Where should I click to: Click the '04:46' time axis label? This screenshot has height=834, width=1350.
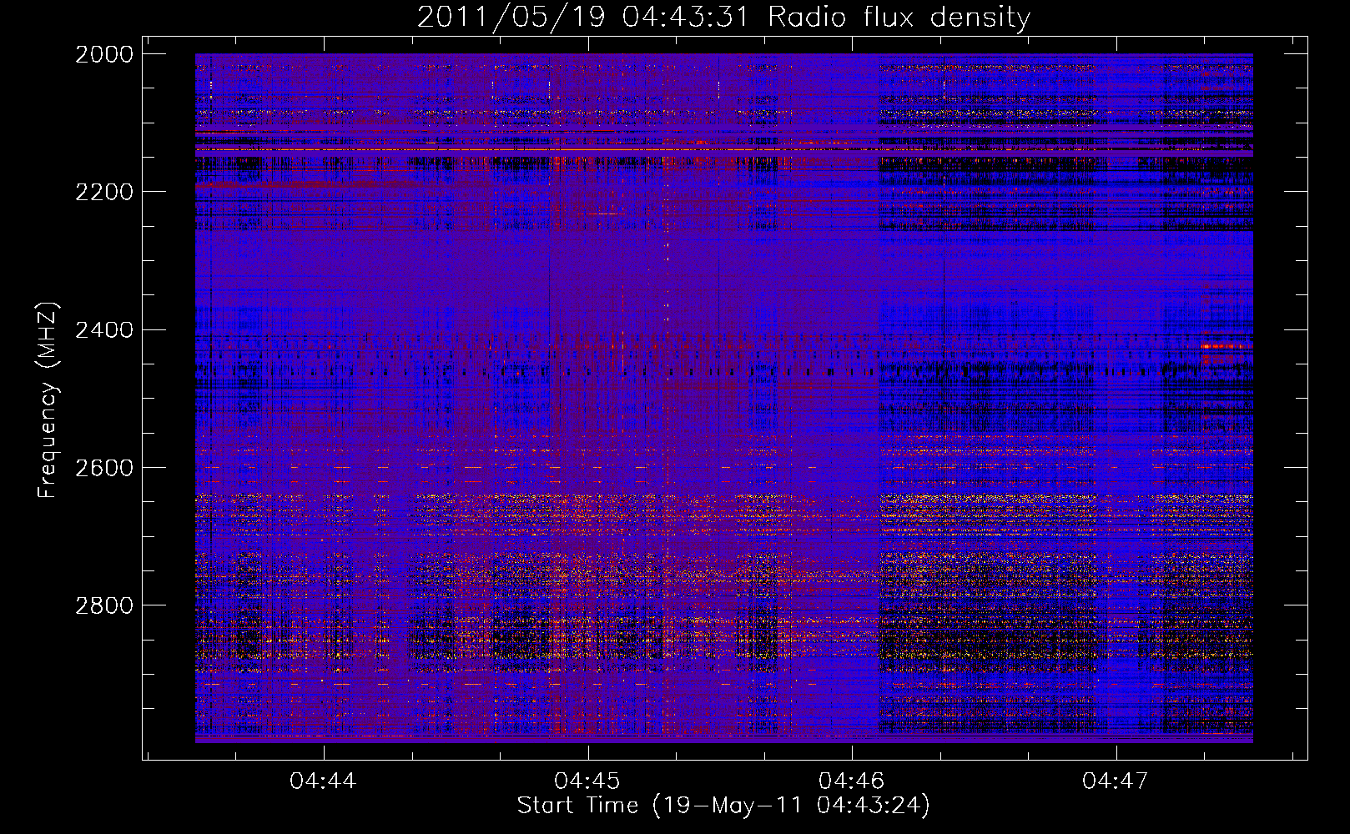click(851, 781)
